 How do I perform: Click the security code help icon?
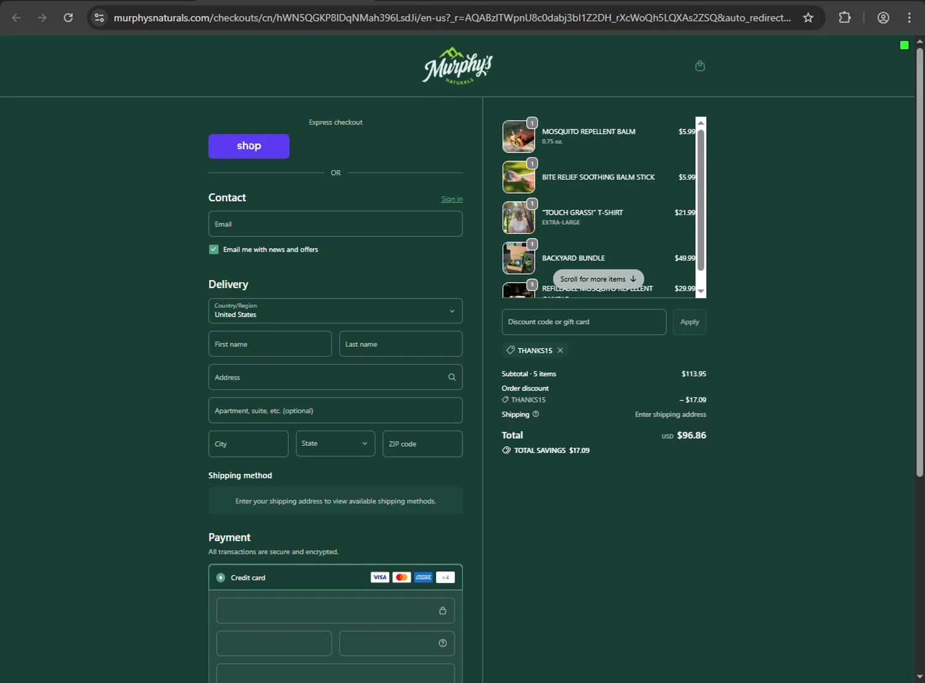pyautogui.click(x=443, y=643)
